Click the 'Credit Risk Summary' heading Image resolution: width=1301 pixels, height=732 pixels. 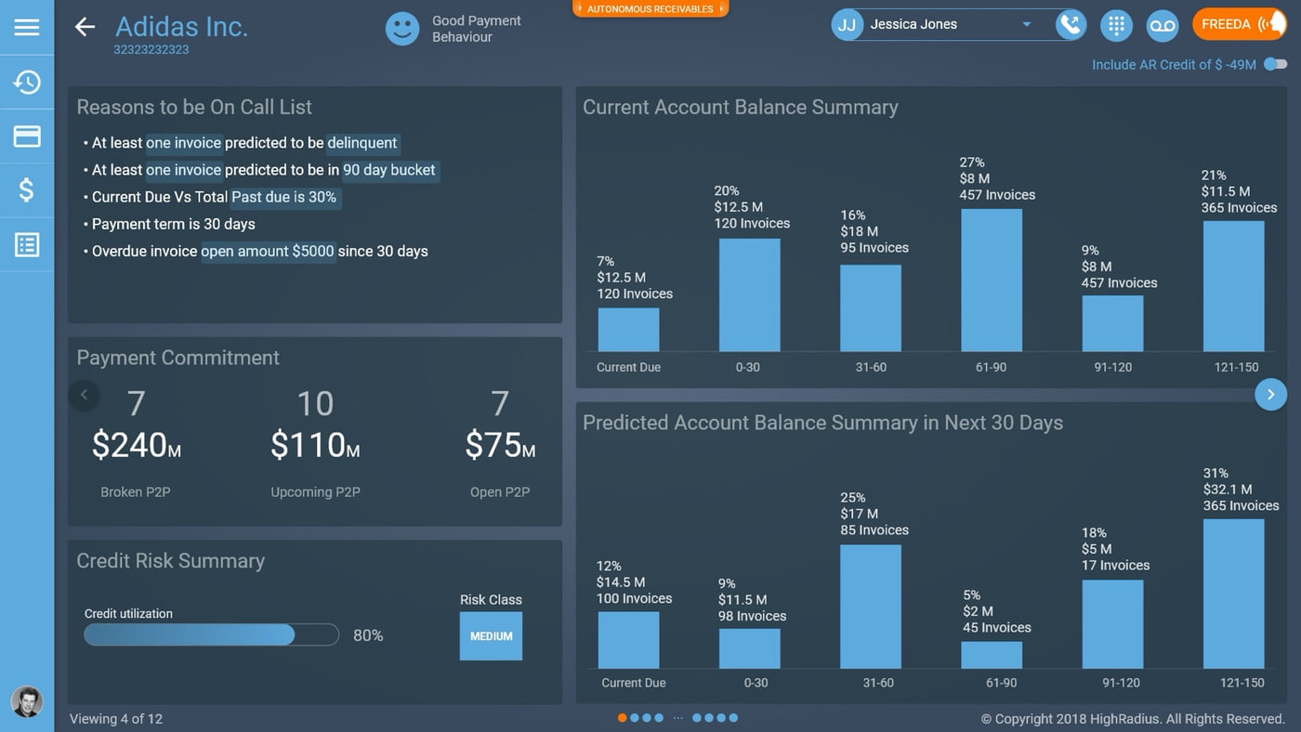(170, 561)
